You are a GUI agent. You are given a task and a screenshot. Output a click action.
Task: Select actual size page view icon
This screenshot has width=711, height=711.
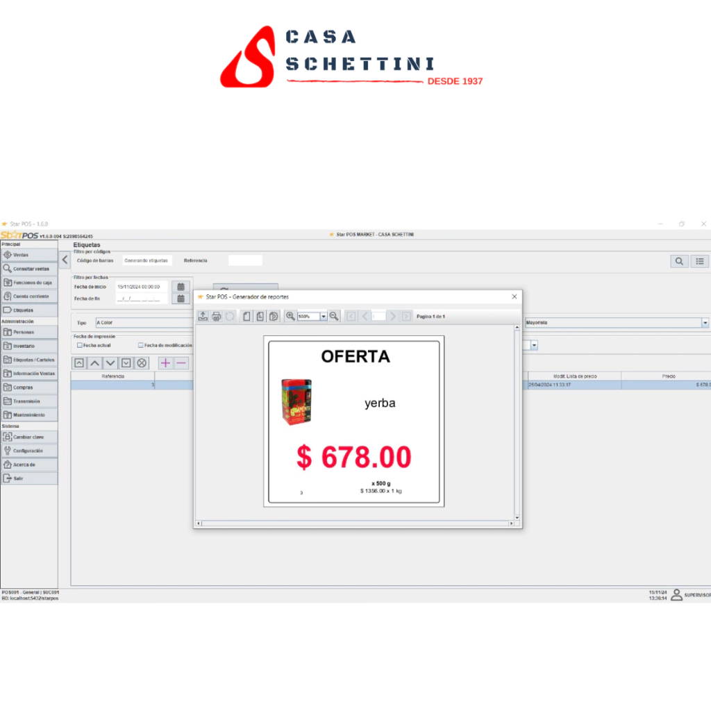pos(246,317)
